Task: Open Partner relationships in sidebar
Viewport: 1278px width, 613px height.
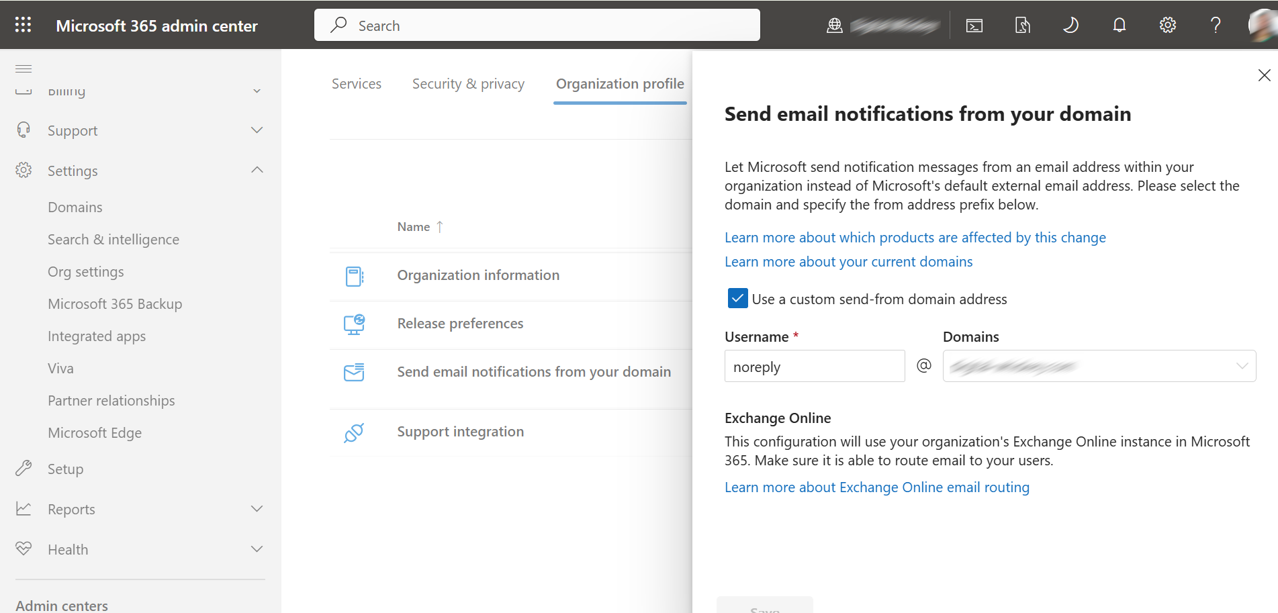Action: click(x=111, y=401)
